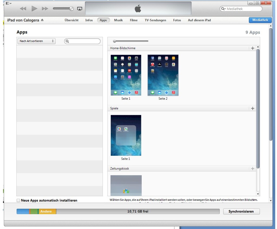Click the home screens panel scrollbar thumb
Viewport: 277px width, 229px height.
tap(258, 109)
